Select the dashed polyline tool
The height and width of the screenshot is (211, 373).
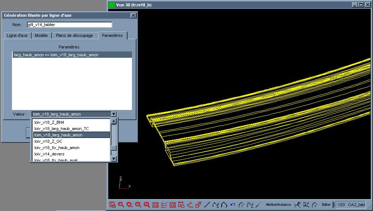[216, 205]
